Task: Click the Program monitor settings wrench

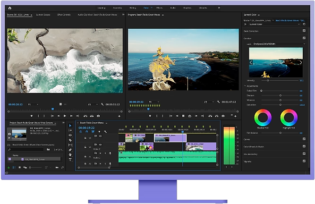Action: click(x=218, y=102)
